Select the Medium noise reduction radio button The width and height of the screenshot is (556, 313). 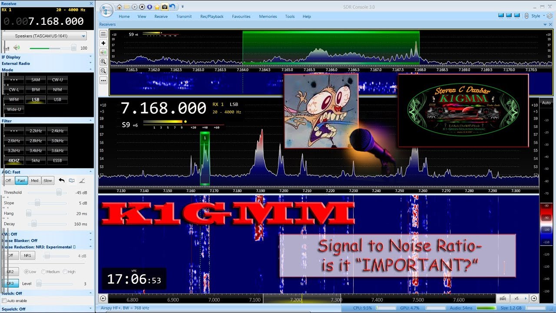coord(43,272)
